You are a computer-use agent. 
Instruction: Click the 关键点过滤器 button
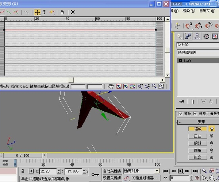click(145, 178)
